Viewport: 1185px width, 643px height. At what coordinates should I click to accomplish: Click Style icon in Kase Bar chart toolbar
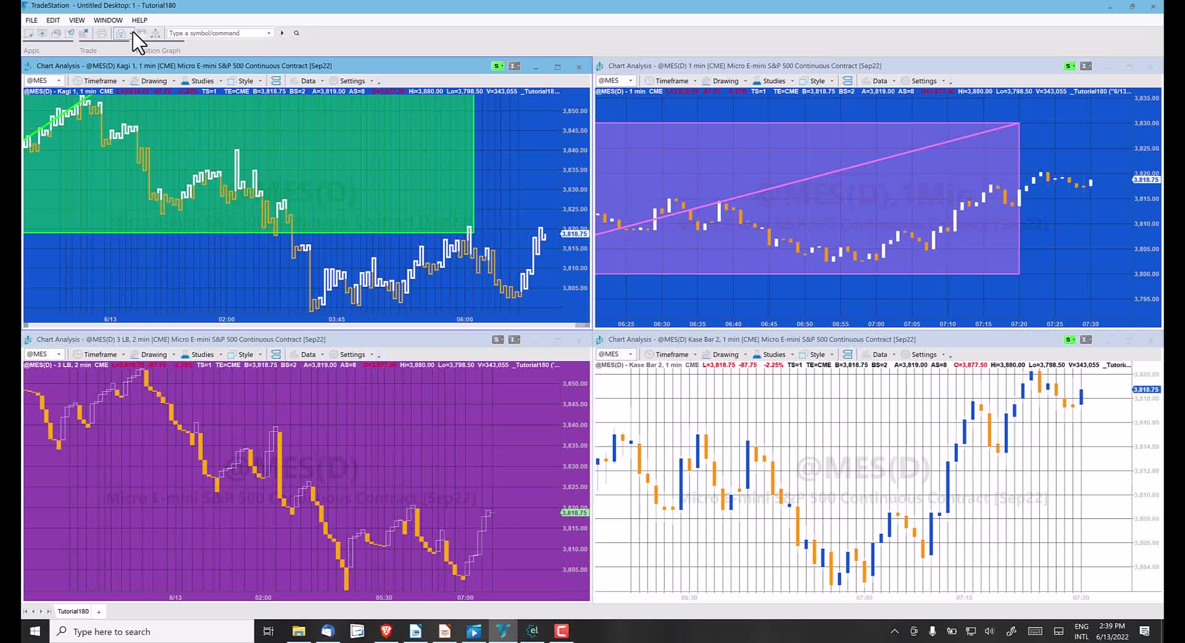[x=803, y=355]
